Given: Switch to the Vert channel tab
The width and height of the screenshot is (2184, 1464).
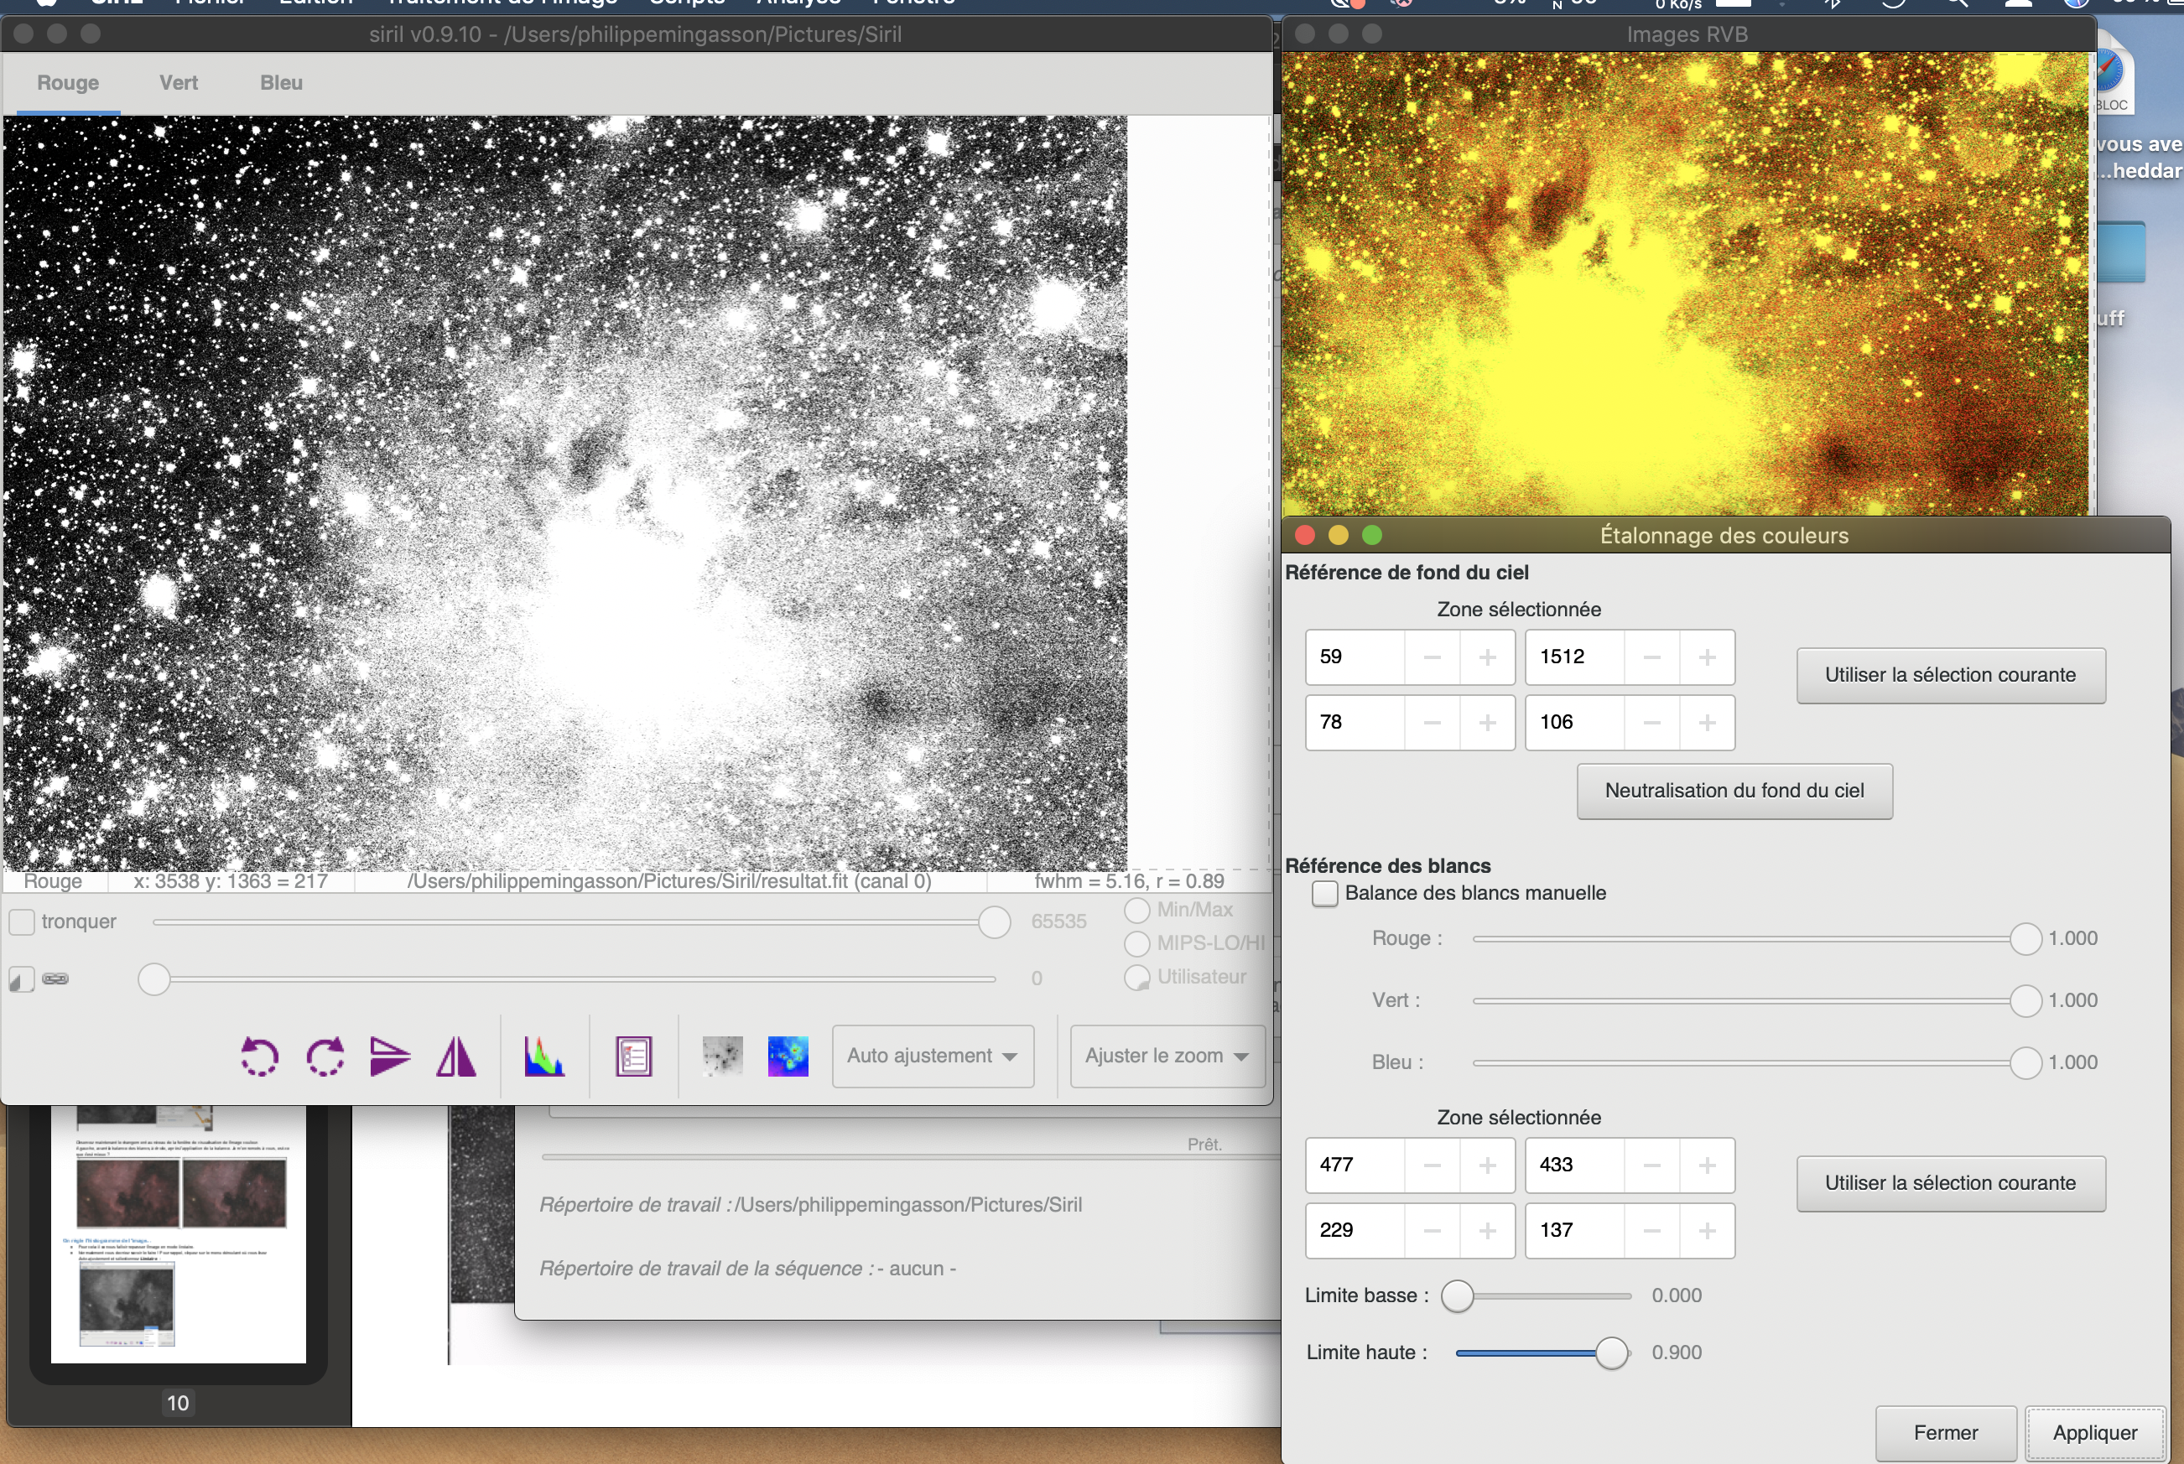Looking at the screenshot, I should click(x=179, y=82).
